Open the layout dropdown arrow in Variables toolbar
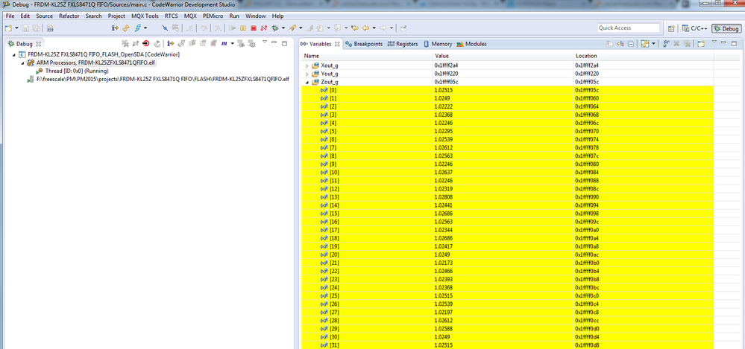Viewport: 745px width, 349px height. pyautogui.click(x=653, y=44)
